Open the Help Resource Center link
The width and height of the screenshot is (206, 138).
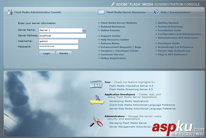coord(115,39)
